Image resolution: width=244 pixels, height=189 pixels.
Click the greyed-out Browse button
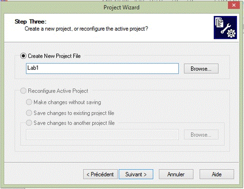click(x=201, y=135)
